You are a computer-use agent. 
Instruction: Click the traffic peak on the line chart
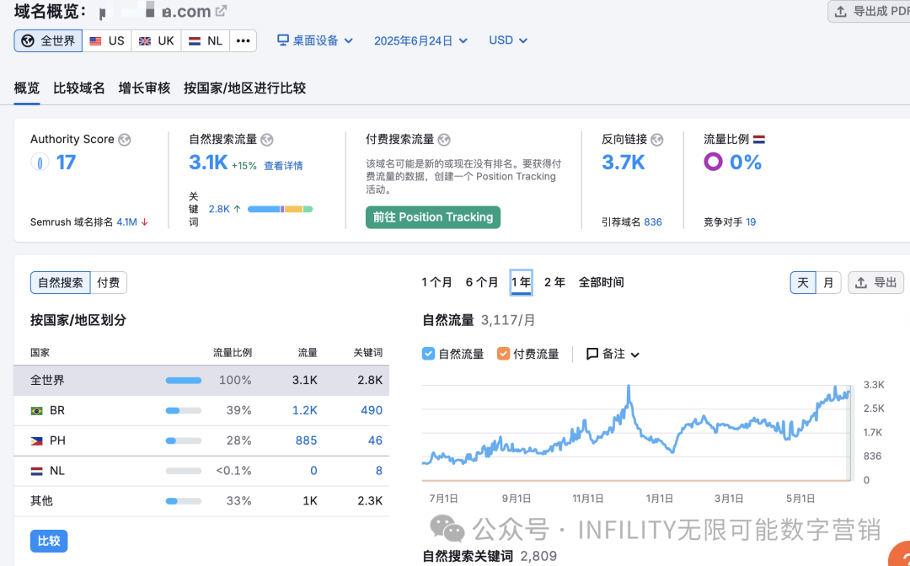(x=629, y=387)
